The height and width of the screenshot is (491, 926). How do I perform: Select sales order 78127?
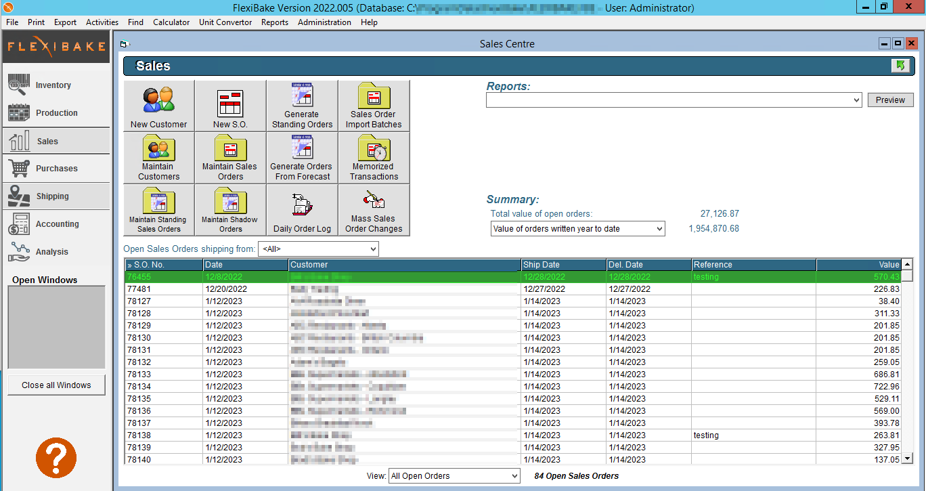click(x=513, y=301)
